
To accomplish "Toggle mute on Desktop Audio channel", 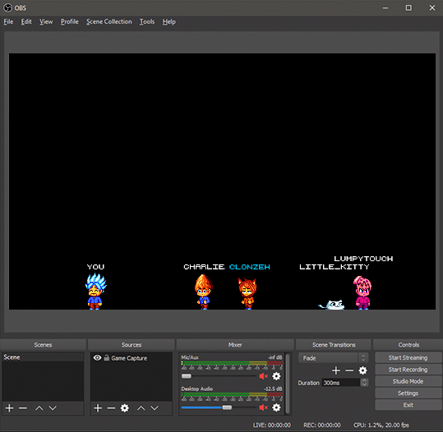I will pos(263,407).
